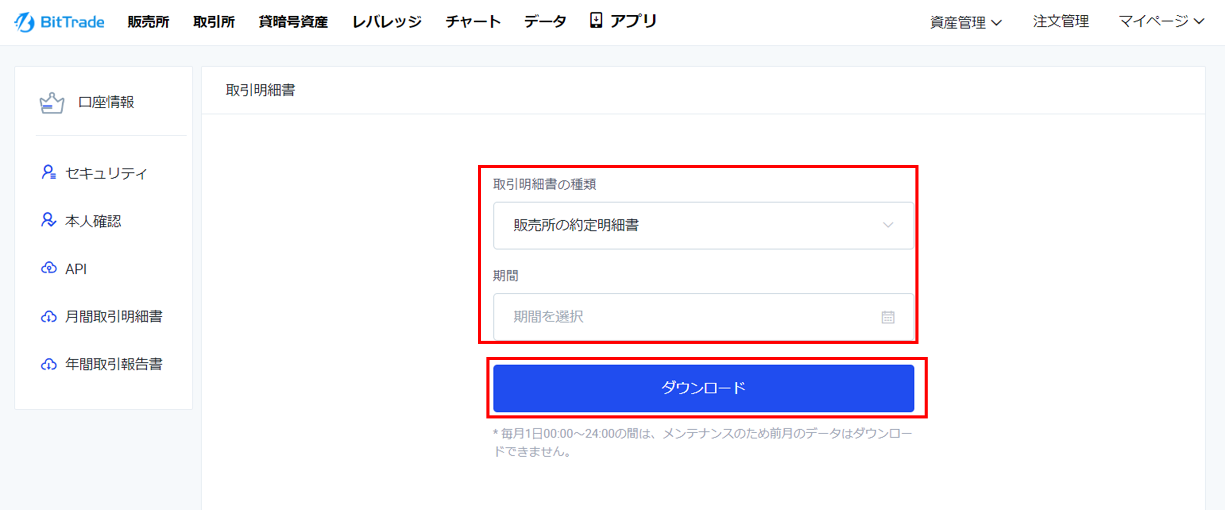
Task: Expand the 資産管理 dropdown menu
Action: pos(966,22)
